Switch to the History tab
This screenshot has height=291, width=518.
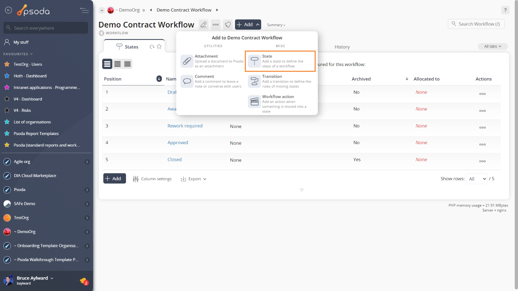click(342, 47)
